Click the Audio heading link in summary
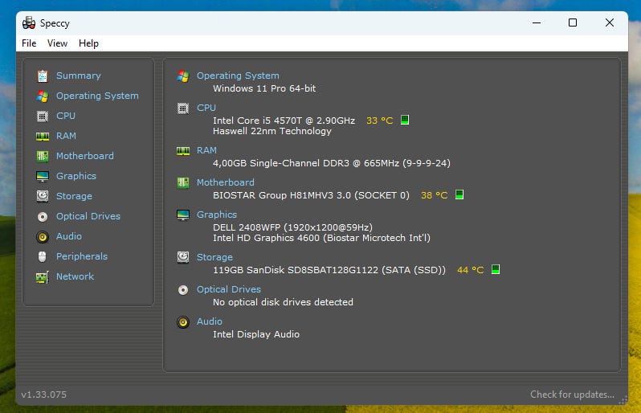 point(210,321)
